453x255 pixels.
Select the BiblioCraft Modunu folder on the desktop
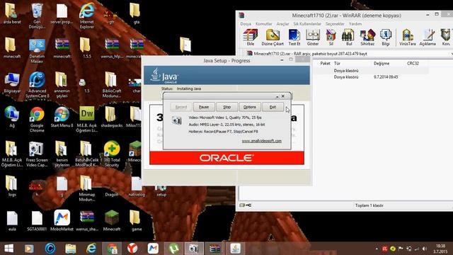(x=112, y=85)
